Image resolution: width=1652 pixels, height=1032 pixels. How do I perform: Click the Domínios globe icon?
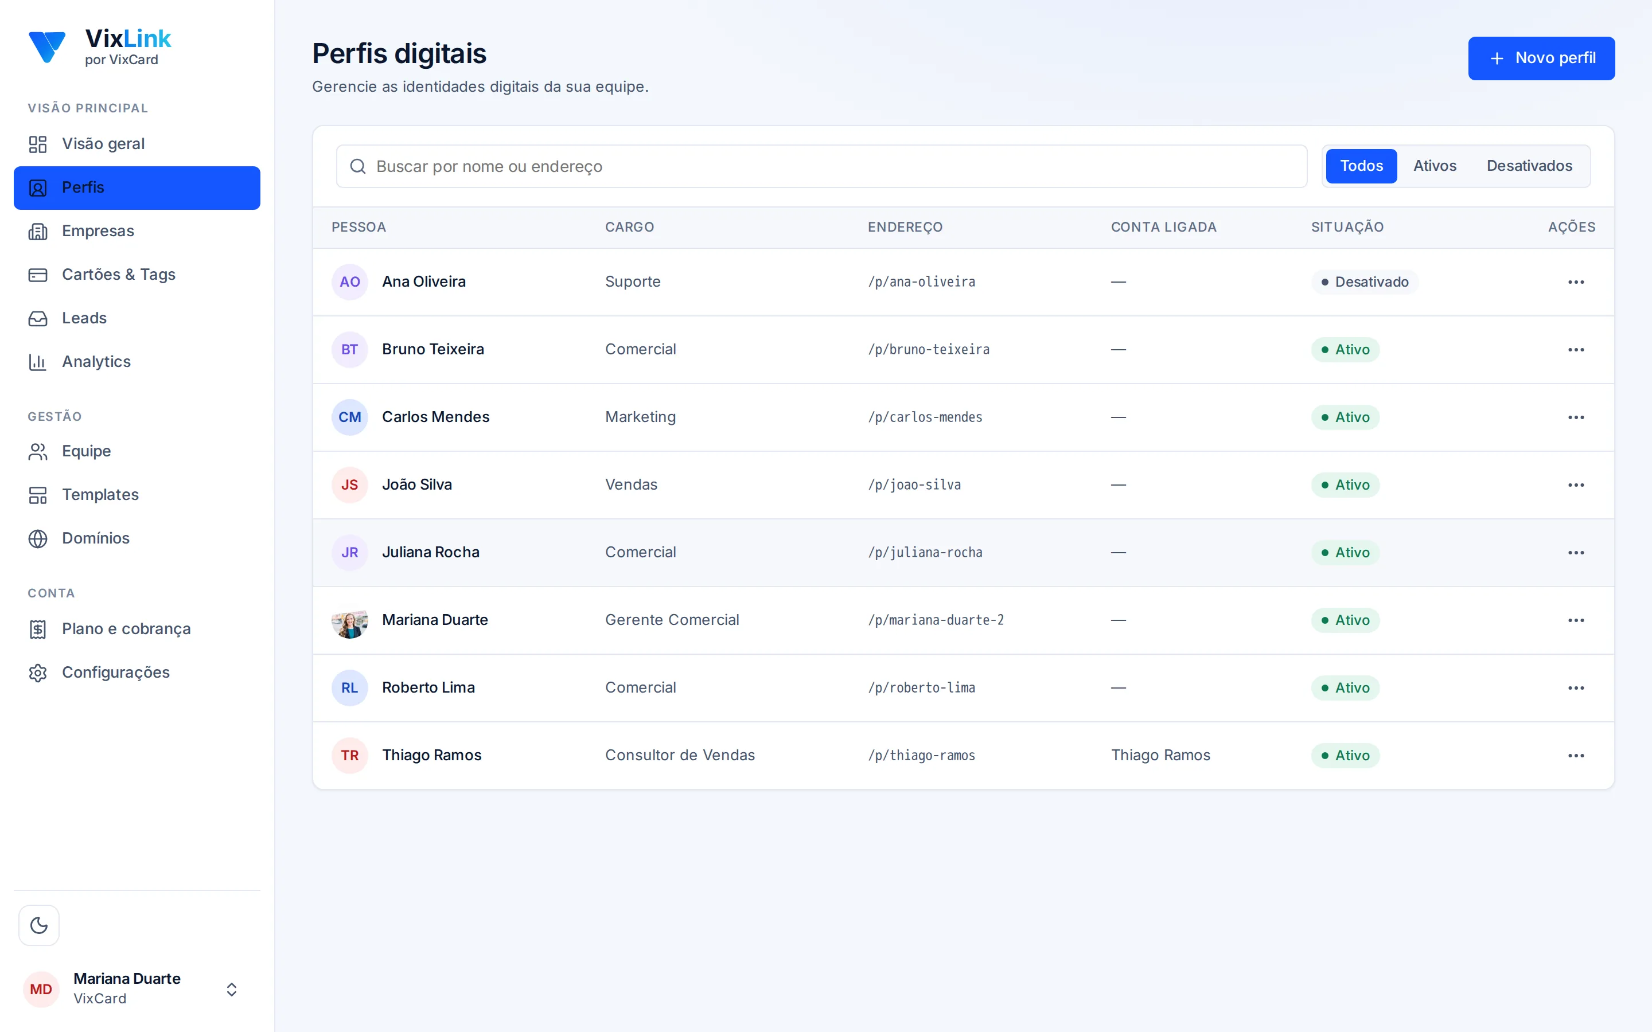(37, 538)
